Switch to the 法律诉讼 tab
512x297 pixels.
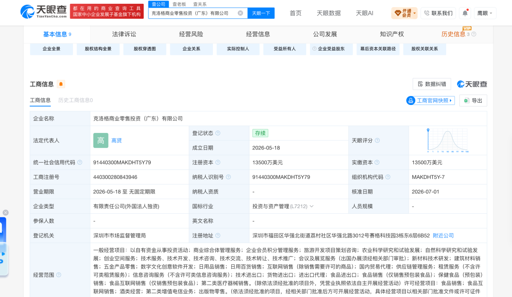click(124, 34)
